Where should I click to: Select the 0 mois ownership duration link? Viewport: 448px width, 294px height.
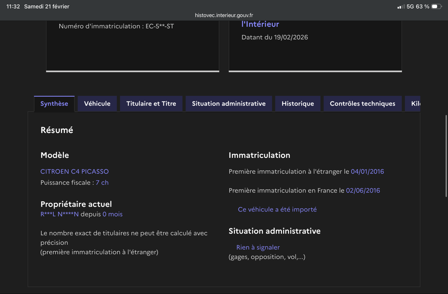click(112, 214)
